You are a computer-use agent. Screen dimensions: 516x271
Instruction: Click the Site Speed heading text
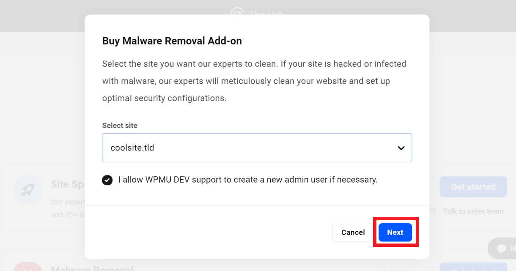click(x=68, y=184)
